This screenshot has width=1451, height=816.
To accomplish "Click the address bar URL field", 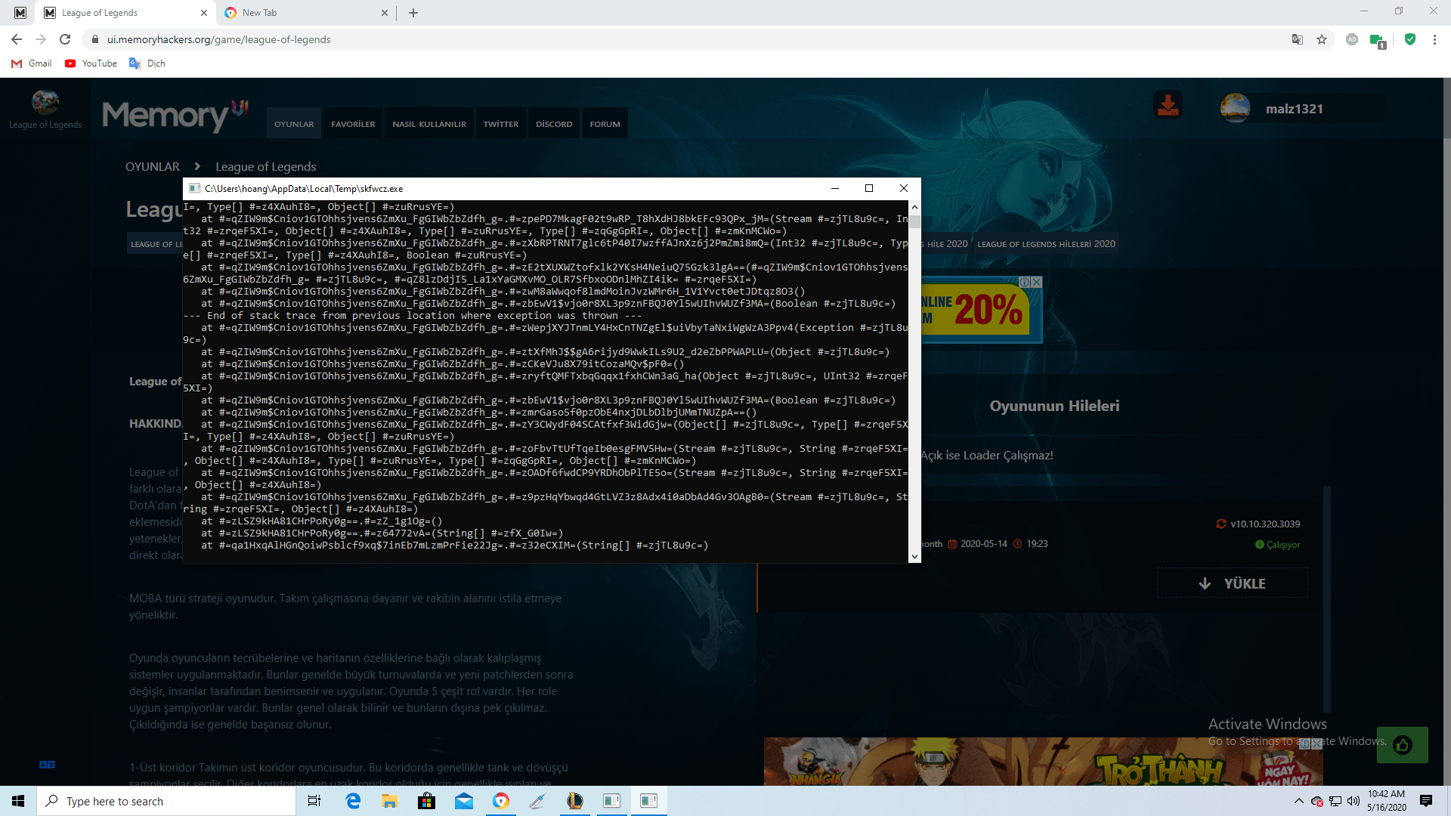I will pyautogui.click(x=680, y=39).
